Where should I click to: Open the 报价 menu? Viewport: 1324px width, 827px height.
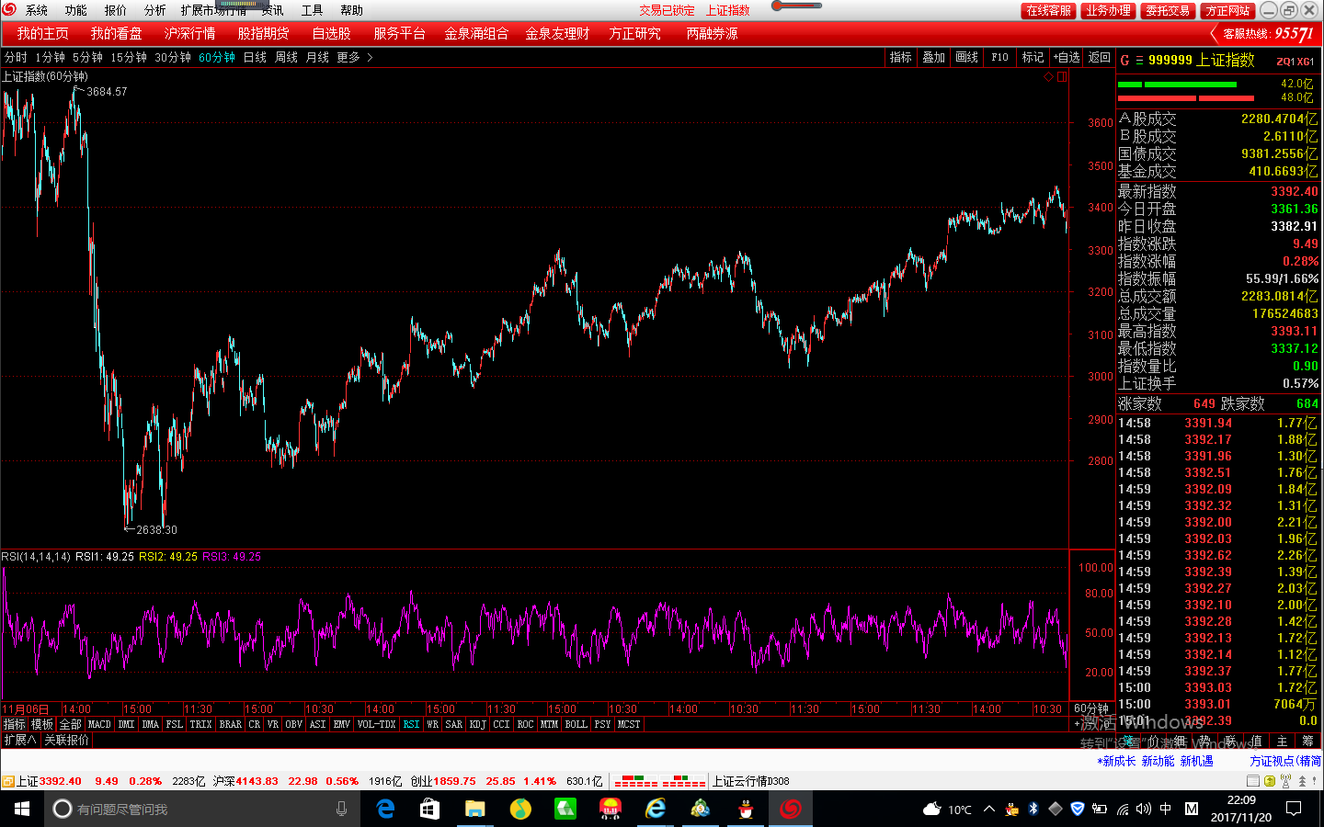pos(115,10)
